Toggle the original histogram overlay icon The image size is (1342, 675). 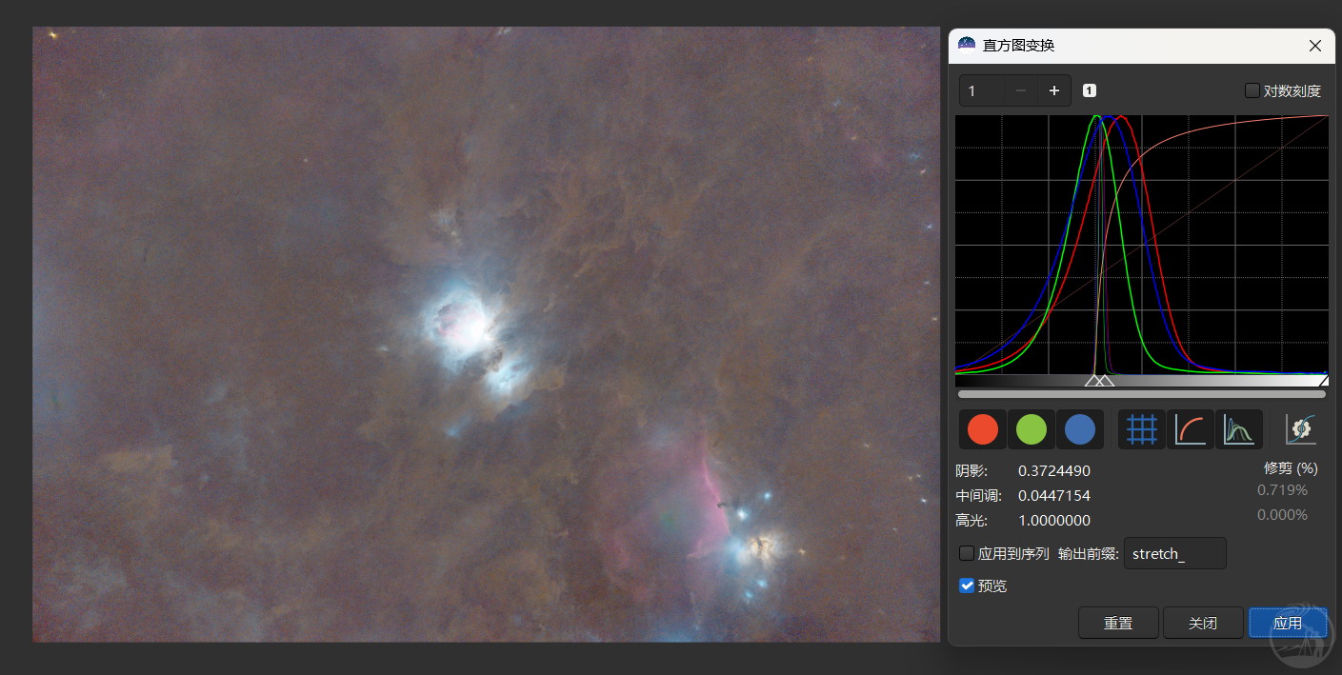pos(1238,429)
